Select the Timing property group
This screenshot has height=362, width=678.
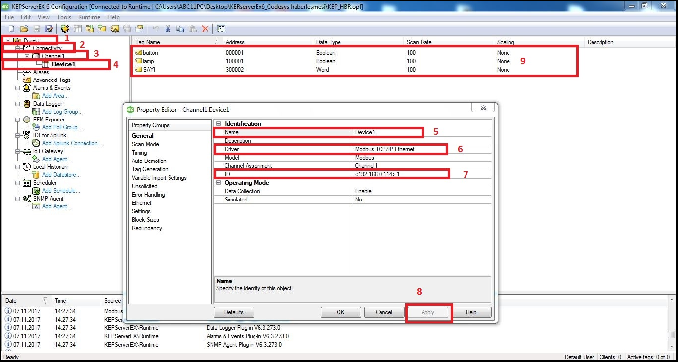pos(139,153)
